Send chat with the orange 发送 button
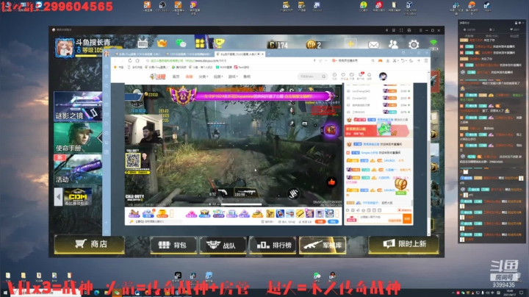Image resolution: width=529 pixels, height=297 pixels. coord(407,218)
